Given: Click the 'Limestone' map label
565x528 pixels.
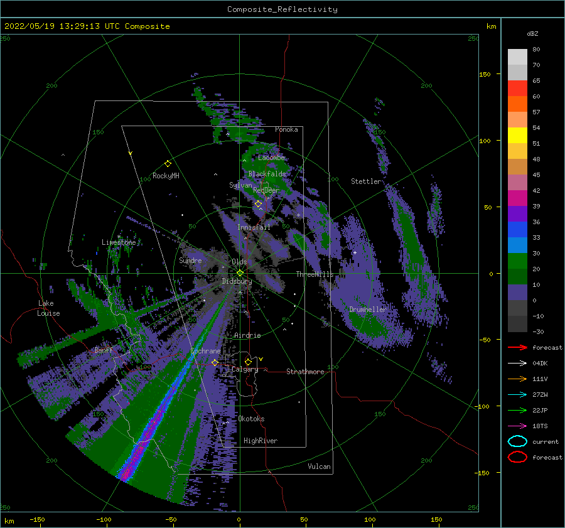Looking at the screenshot, I should tap(119, 242).
